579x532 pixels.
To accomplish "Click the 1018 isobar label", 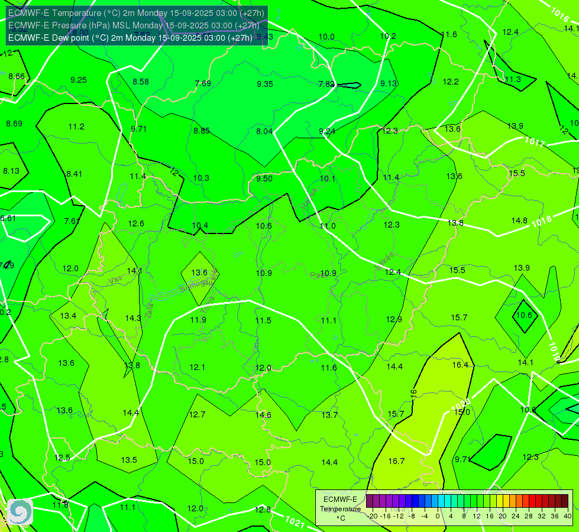I will [x=542, y=222].
